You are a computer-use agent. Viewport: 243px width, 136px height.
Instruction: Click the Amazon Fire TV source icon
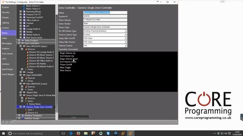[24, 14]
